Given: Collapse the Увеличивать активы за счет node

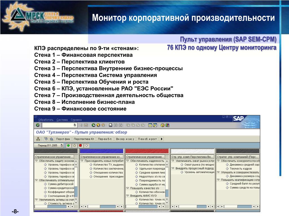Looking at the screenshot, I should coord(36,199).
